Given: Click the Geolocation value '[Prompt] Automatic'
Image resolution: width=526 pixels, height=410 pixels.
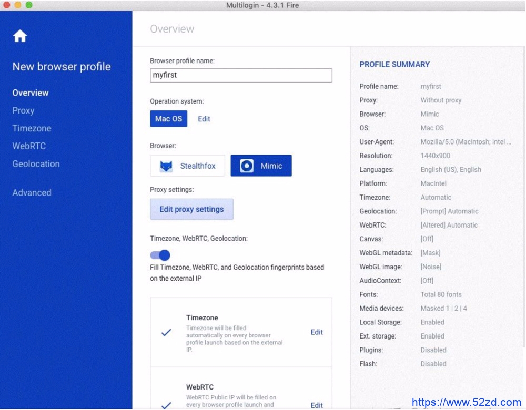Looking at the screenshot, I should click(x=450, y=211).
